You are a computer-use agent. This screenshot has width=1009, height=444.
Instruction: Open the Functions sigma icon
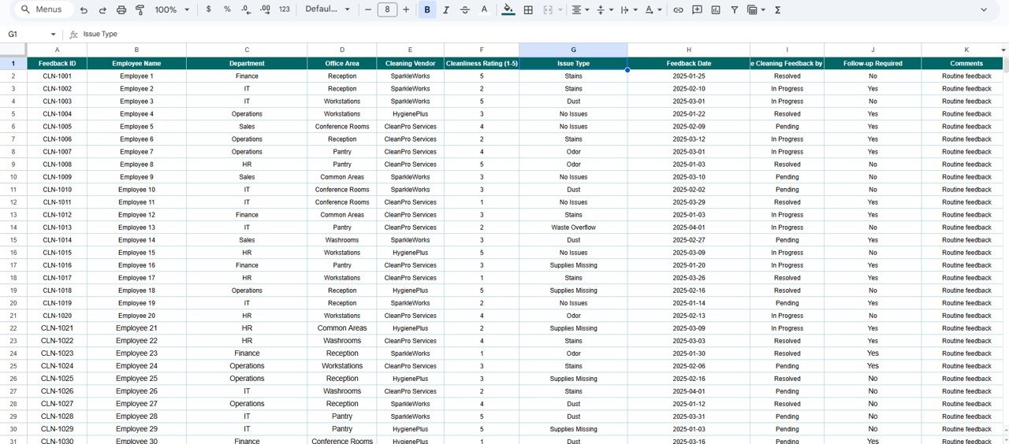778,10
